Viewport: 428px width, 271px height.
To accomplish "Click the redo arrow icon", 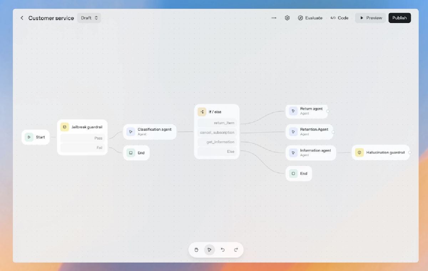I will 236,250.
